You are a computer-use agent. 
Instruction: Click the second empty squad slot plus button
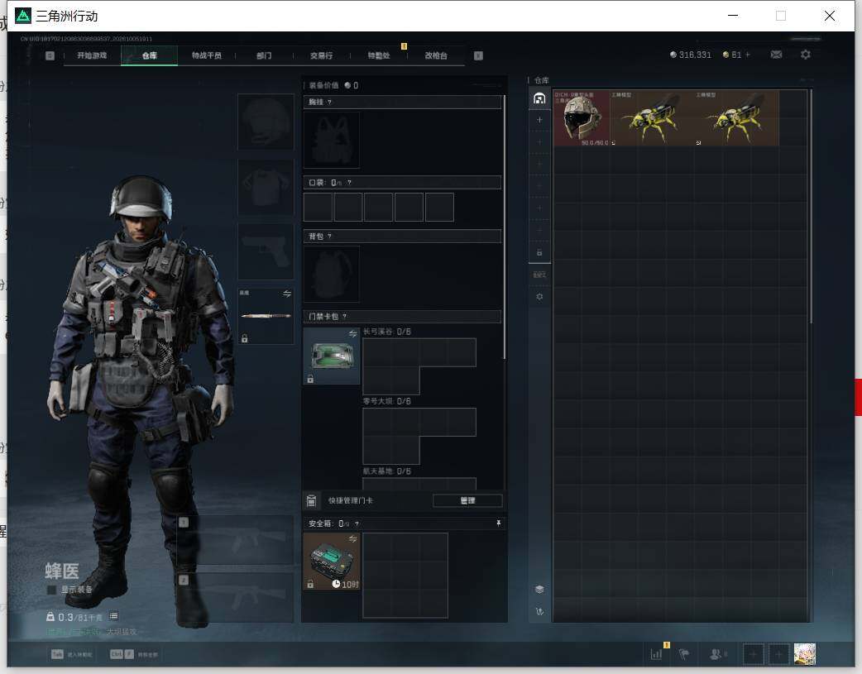(778, 654)
